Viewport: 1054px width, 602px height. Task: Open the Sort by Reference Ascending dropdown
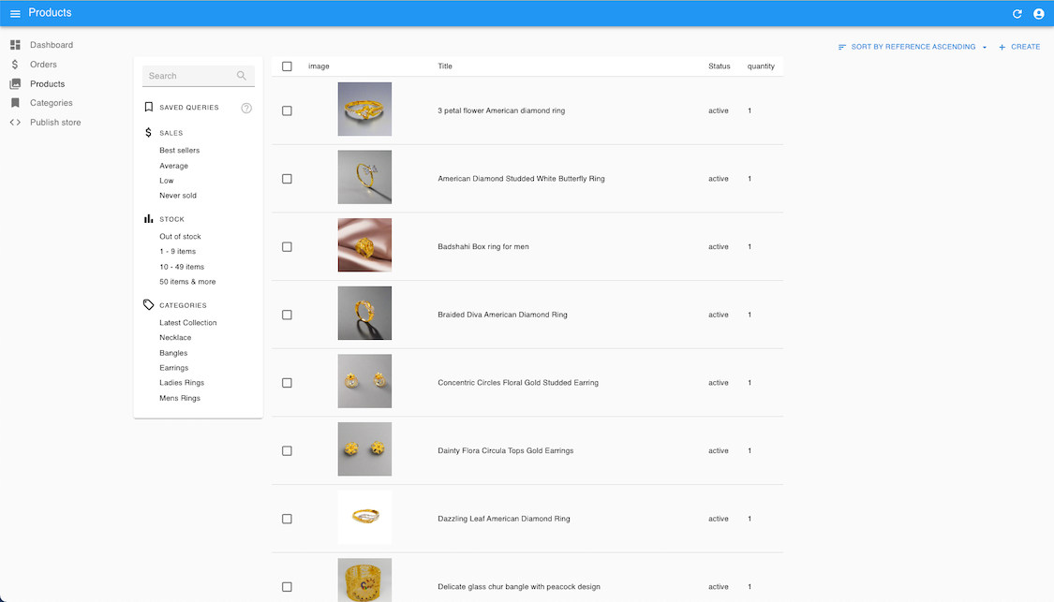point(913,47)
